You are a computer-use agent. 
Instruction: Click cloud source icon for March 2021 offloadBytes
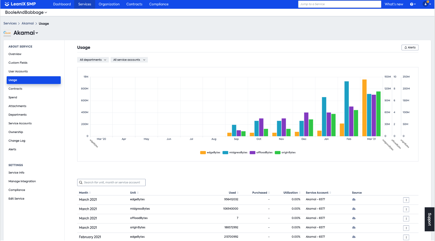[x=354, y=218]
